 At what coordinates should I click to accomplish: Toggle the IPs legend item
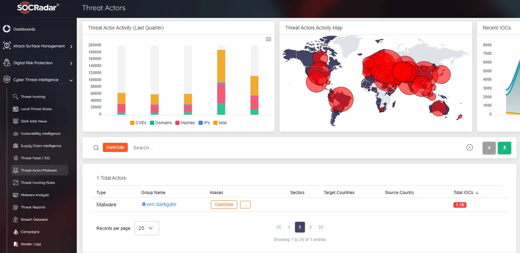[204, 123]
